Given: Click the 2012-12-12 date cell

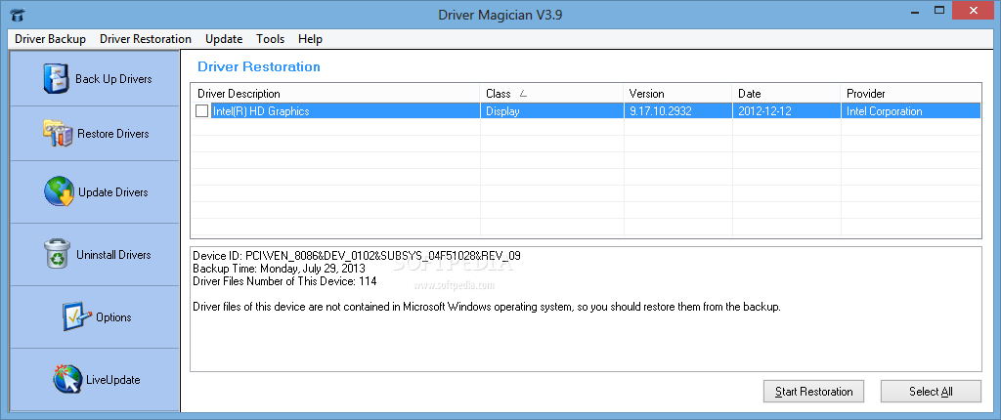Looking at the screenshot, I should 787,111.
